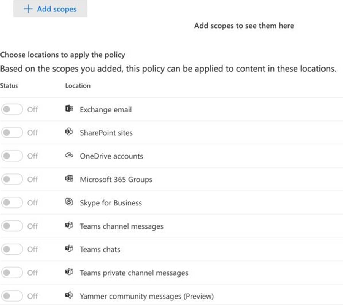The height and width of the screenshot is (305, 343).
Task: Click the Yammer community messages icon
Action: tap(69, 295)
